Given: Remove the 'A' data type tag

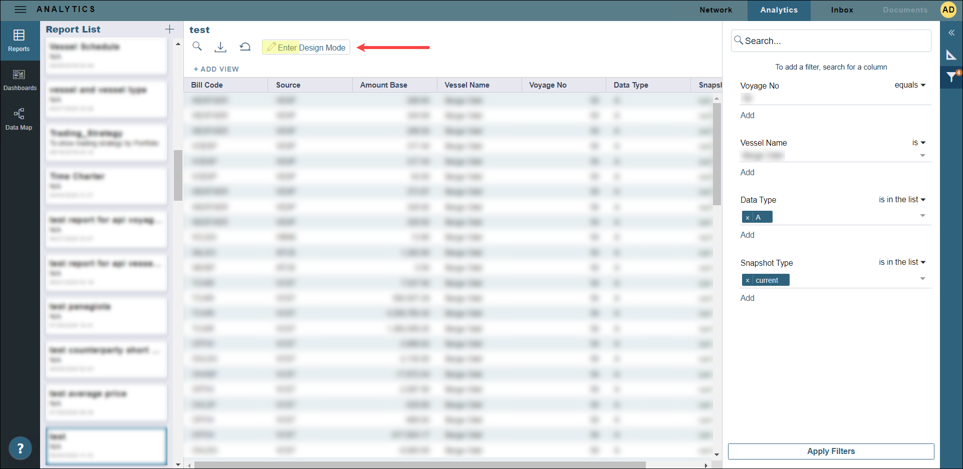Looking at the screenshot, I should click(748, 217).
